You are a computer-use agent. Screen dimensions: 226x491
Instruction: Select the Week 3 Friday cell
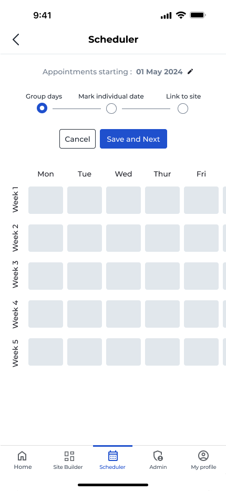[x=201, y=276]
